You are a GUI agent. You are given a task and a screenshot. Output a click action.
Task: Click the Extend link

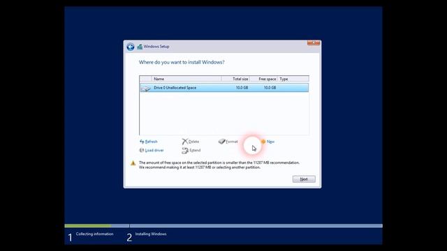coord(195,151)
